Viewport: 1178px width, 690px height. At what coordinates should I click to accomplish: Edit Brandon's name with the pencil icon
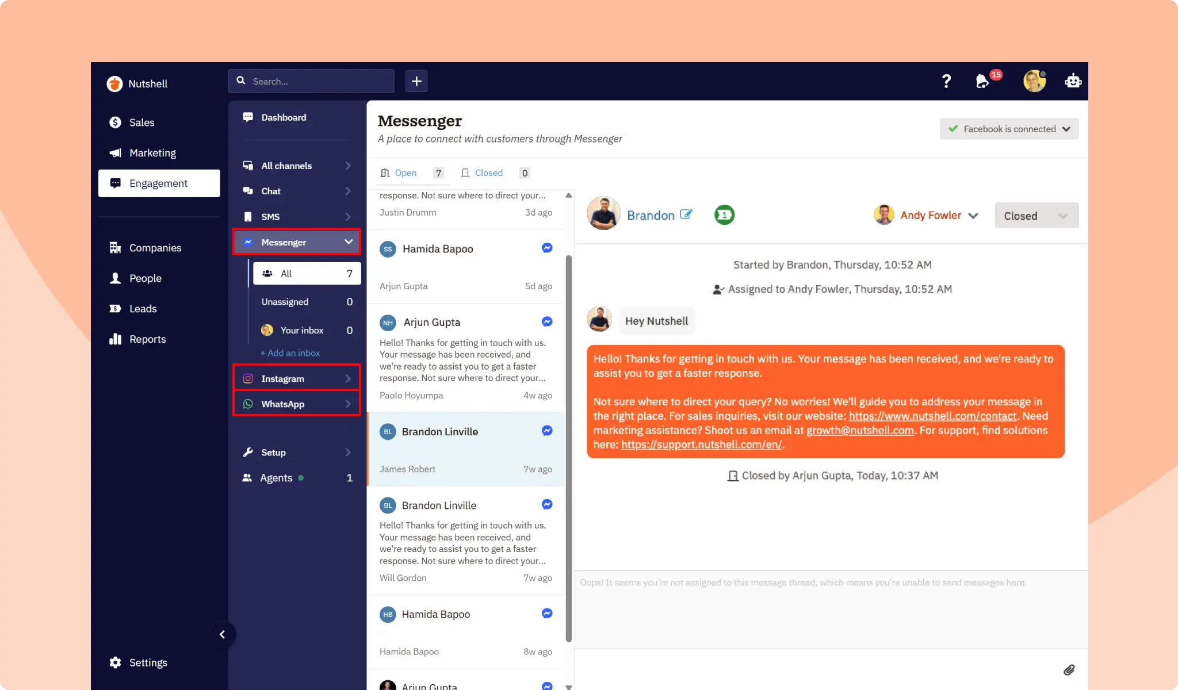(x=687, y=213)
